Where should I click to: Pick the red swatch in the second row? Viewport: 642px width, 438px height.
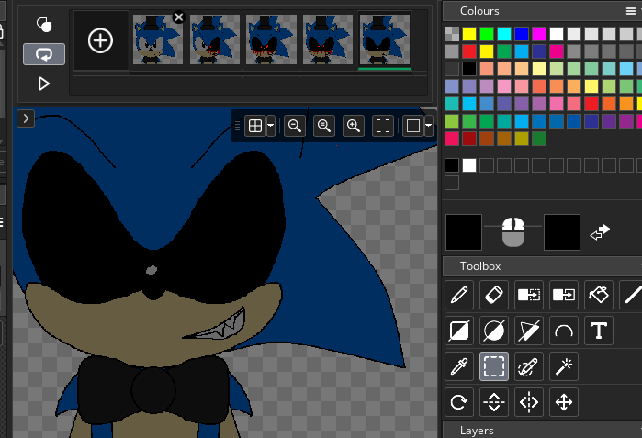469,51
